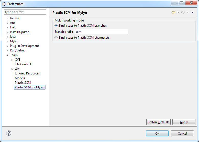
Task: Click the Eclipse icon in title bar
Action: click(x=4, y=4)
